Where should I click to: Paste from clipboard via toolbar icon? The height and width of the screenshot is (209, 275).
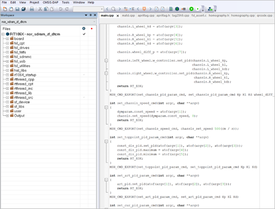(52, 9)
